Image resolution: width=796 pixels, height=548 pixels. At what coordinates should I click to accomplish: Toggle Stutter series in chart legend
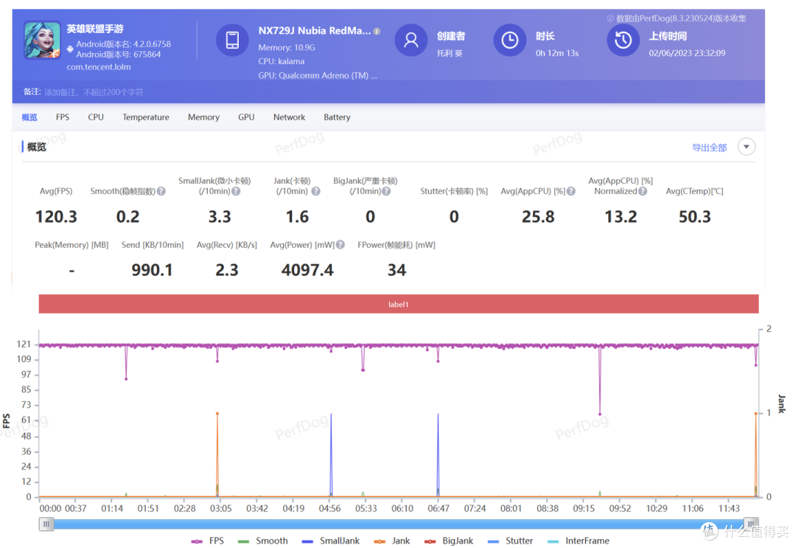click(x=510, y=541)
